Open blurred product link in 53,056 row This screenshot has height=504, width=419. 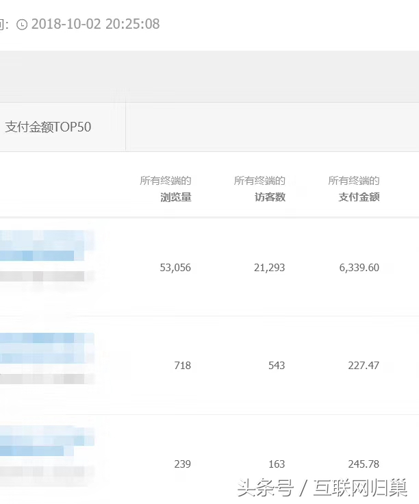(47, 246)
